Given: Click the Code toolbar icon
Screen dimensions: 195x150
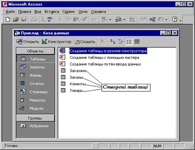Looking at the screenshot, I should pyautogui.click(x=132, y=19).
